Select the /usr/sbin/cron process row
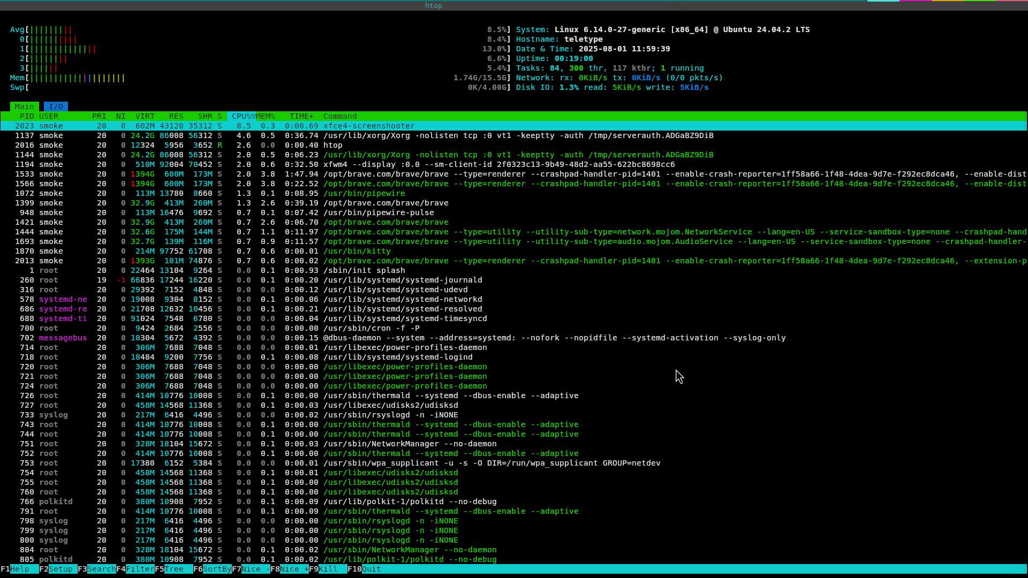The width and height of the screenshot is (1028, 578). [x=514, y=328]
